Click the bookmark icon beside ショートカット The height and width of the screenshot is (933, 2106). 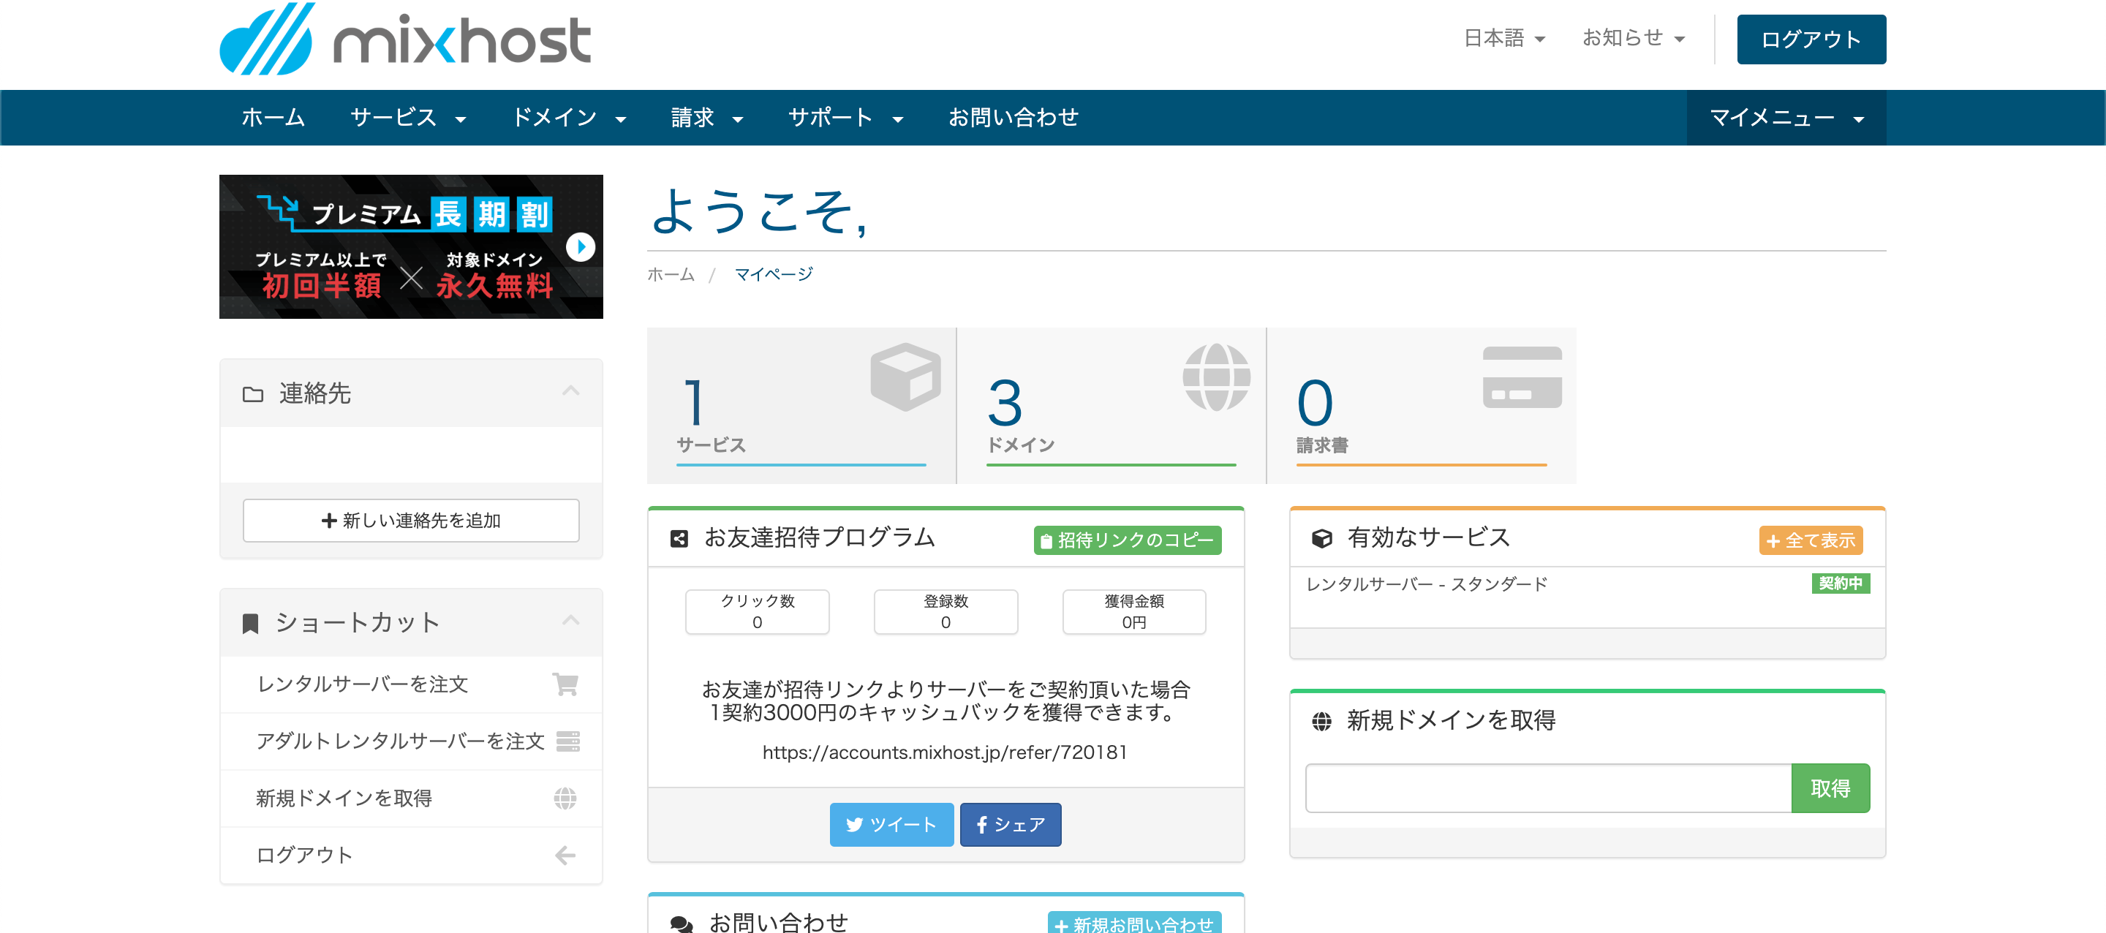coord(250,623)
